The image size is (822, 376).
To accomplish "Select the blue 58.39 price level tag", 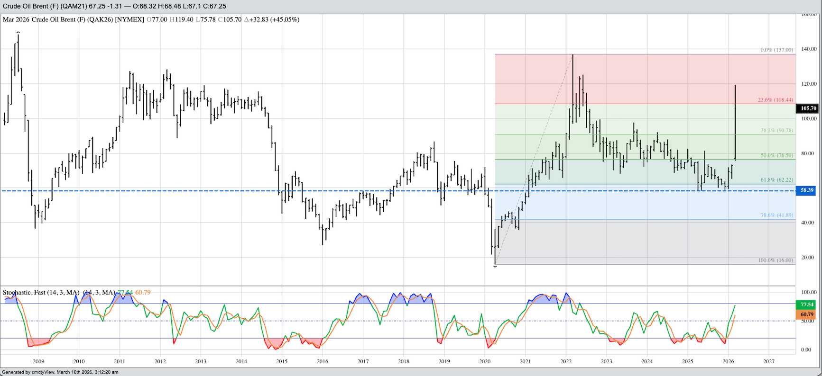I will pos(807,190).
